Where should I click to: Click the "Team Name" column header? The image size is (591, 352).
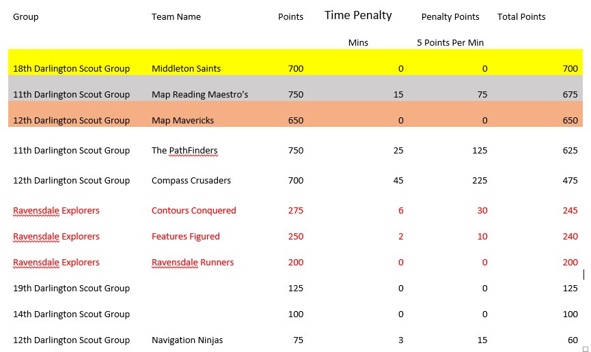click(176, 17)
